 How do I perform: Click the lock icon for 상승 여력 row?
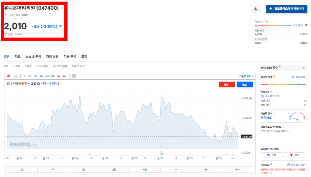(305, 105)
